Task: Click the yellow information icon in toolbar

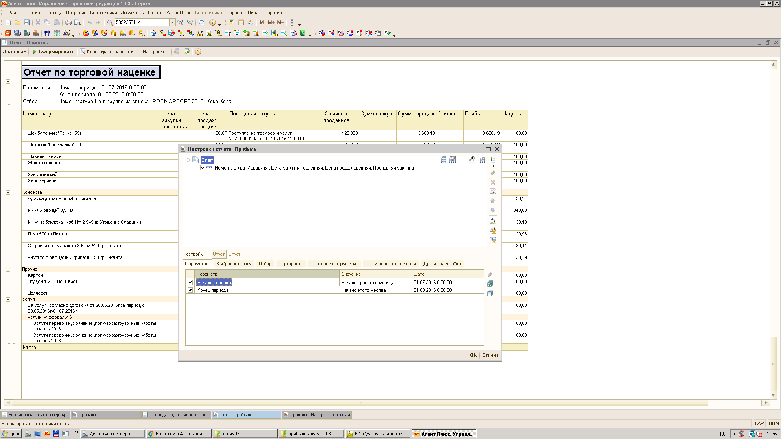Action: click(212, 22)
